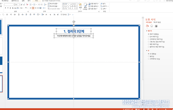Click the zoom slider in status bar
173x110 pixels.
(166, 109)
